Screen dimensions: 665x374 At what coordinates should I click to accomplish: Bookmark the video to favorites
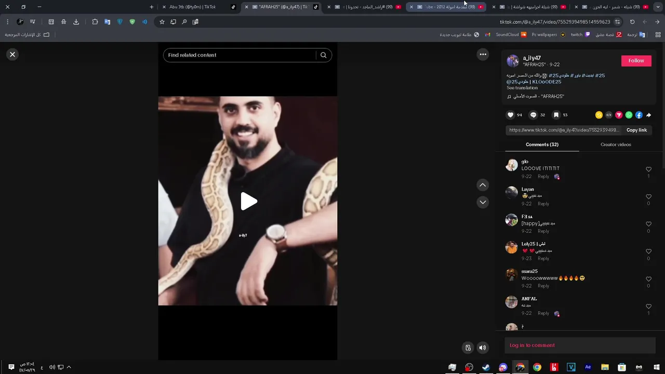(556, 115)
